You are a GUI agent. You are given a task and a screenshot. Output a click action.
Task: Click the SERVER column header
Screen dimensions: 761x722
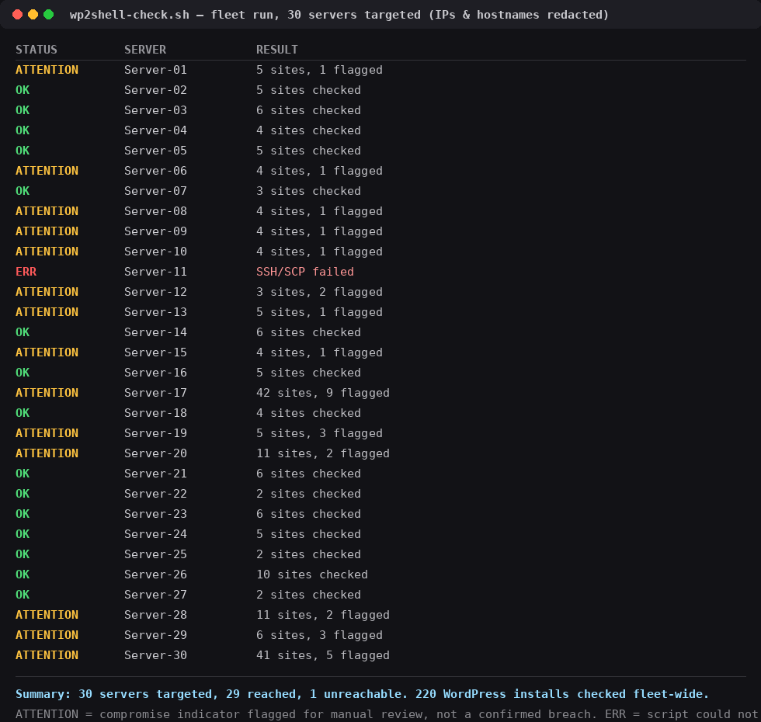(x=145, y=50)
